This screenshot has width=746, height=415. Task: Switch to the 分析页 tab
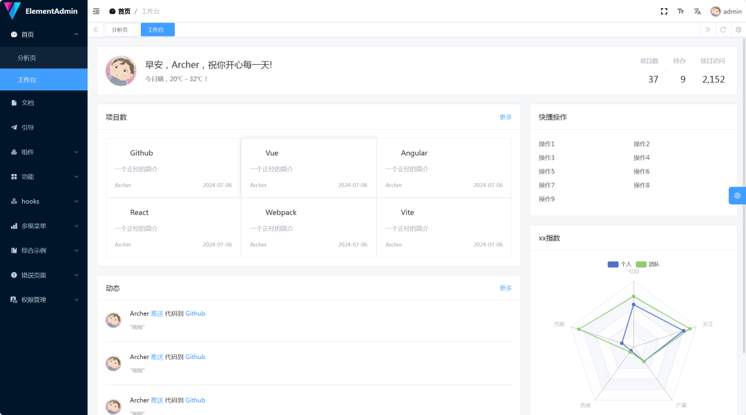pos(120,30)
